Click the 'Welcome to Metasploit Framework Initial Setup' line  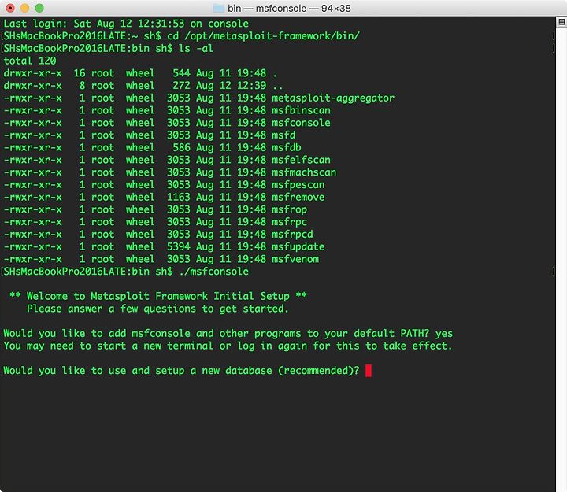click(x=158, y=296)
